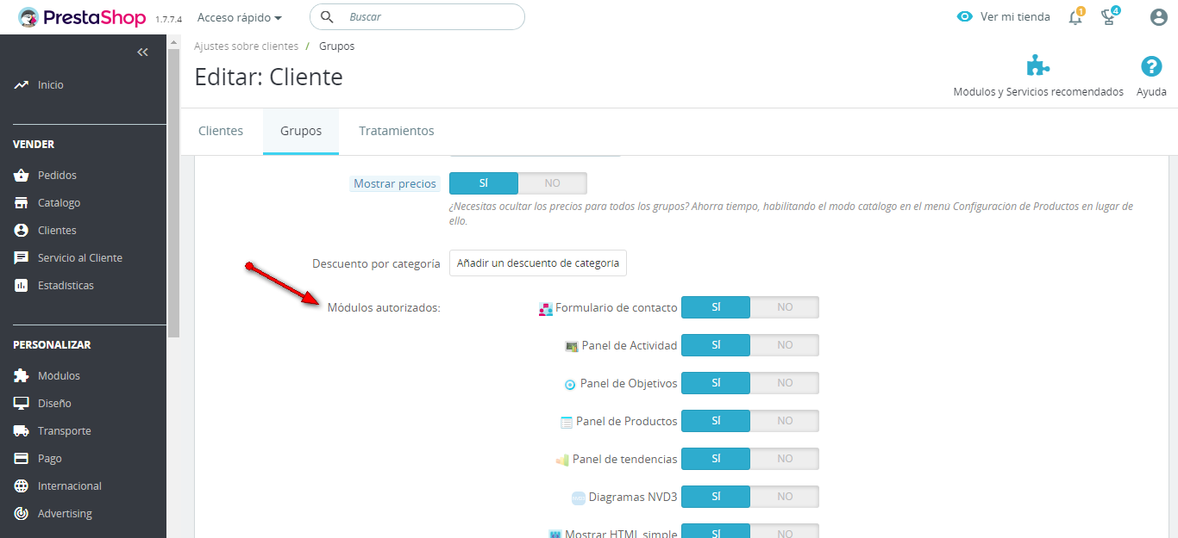Set Mostrar precios to NO
1178x538 pixels.
553,183
